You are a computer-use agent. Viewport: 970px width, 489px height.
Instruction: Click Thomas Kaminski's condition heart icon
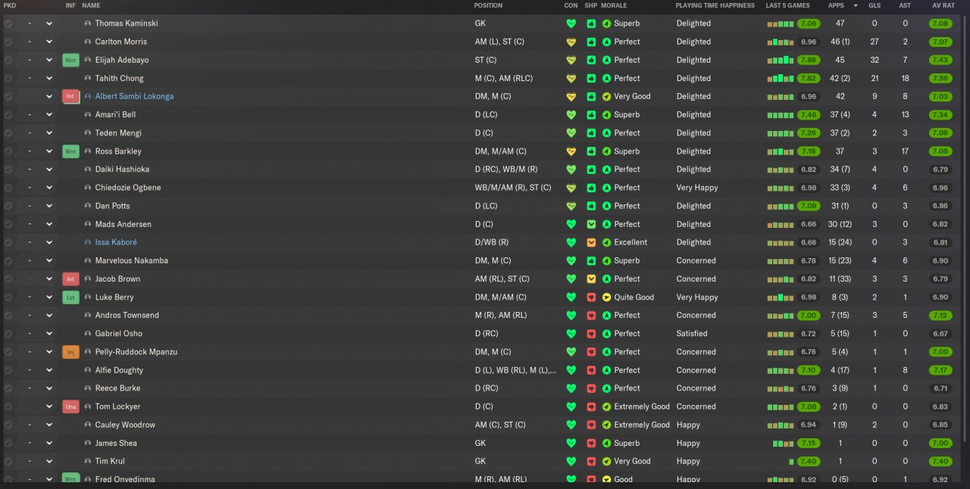pyautogui.click(x=571, y=23)
